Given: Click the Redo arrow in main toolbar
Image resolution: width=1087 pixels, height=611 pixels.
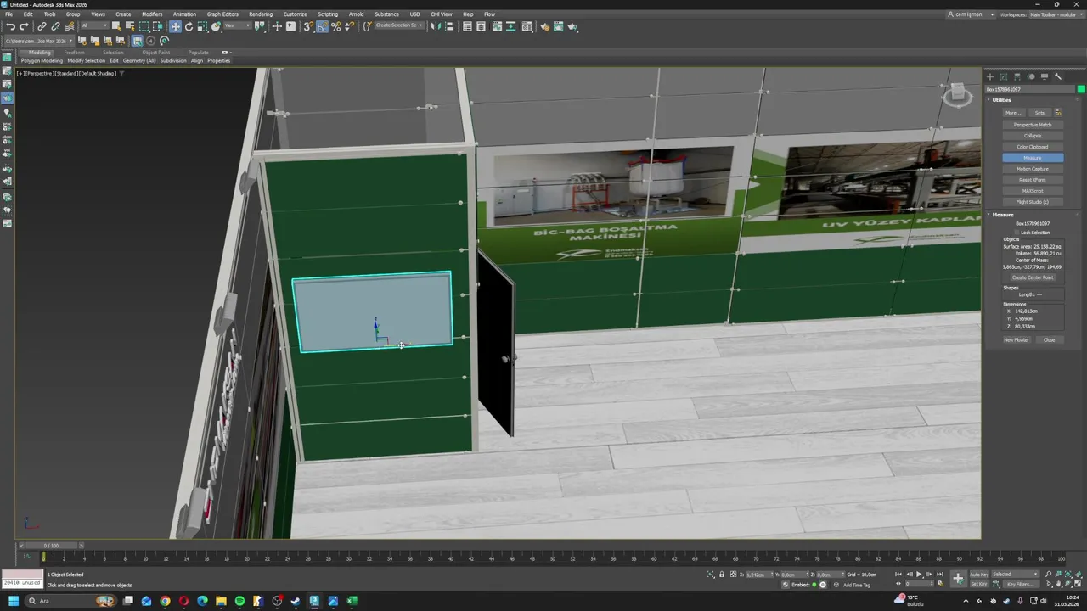Looking at the screenshot, I should click(x=24, y=26).
